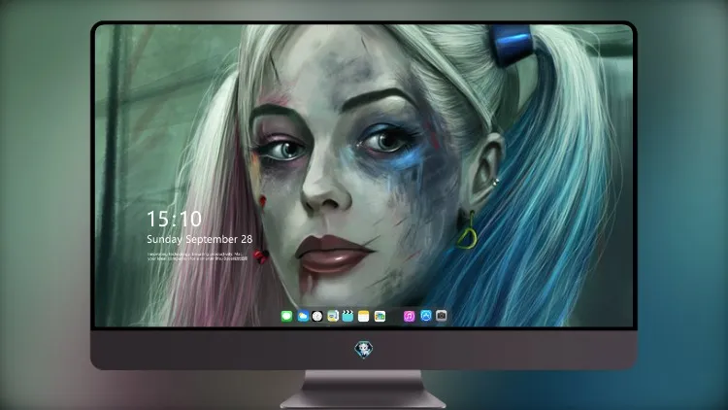Open the Clock app in the dock

click(317, 316)
